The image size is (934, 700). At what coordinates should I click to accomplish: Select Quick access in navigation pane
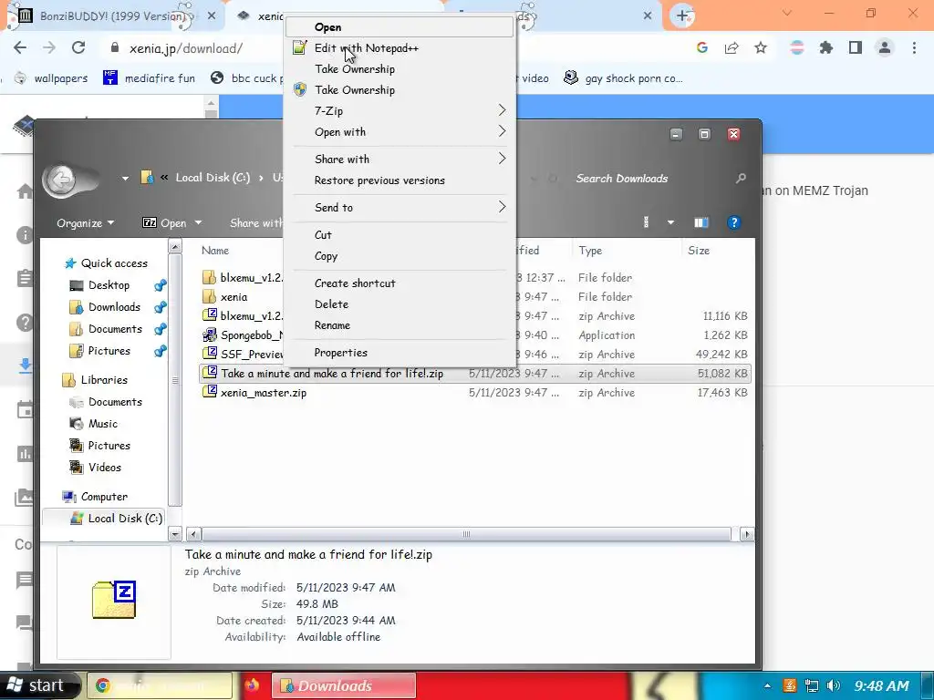point(106,263)
